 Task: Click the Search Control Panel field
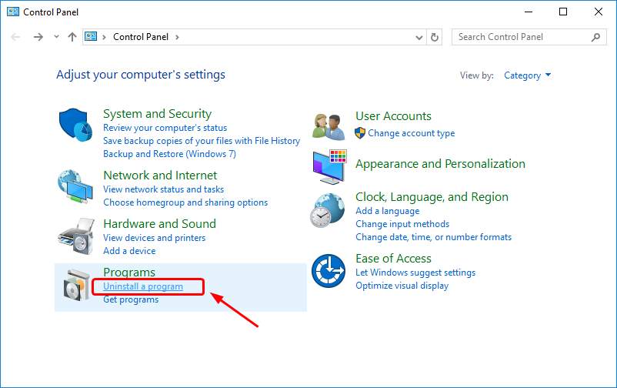click(x=529, y=37)
